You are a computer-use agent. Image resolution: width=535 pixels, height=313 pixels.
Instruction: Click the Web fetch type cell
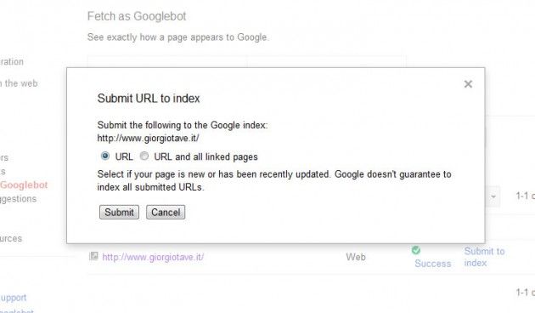(x=356, y=257)
